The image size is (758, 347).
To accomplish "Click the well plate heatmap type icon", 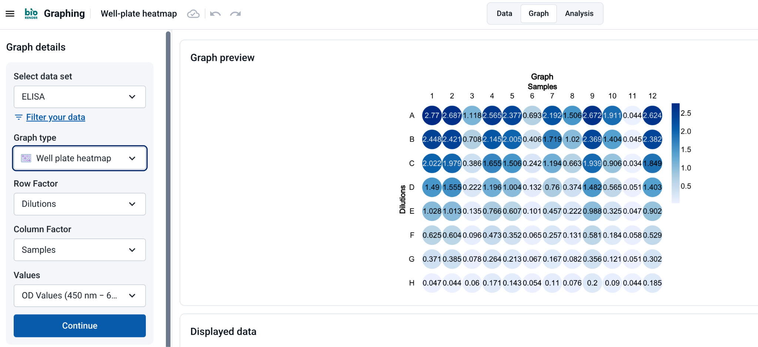I will [x=26, y=158].
